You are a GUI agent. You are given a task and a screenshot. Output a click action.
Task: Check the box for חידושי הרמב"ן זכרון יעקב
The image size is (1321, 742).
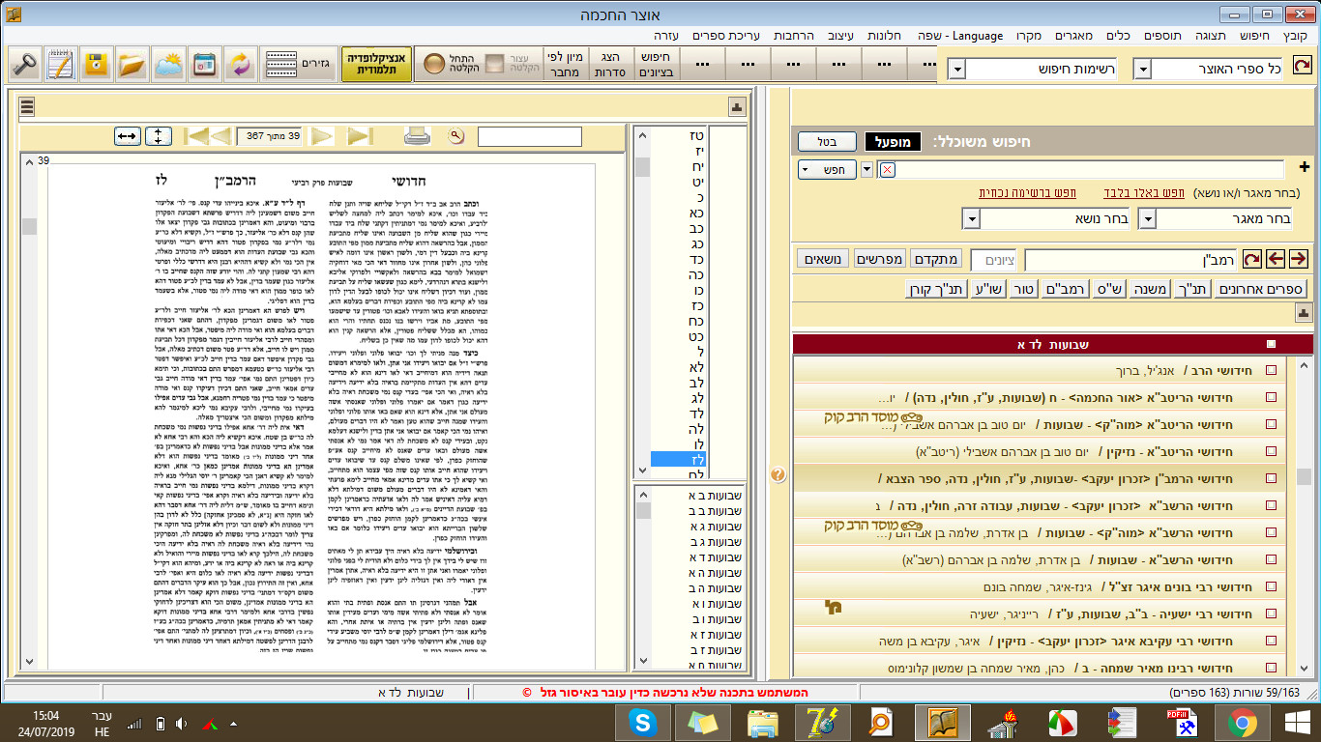[1272, 478]
